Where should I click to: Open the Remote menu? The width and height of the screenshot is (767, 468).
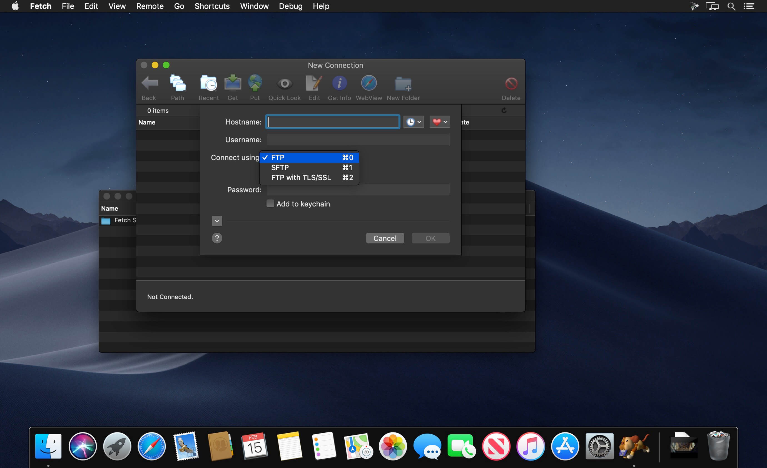pyautogui.click(x=150, y=7)
